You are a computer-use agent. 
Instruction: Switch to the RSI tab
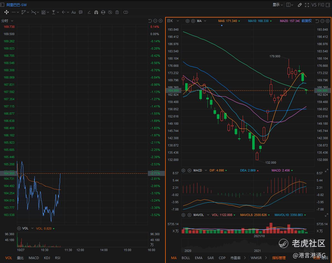58,258
